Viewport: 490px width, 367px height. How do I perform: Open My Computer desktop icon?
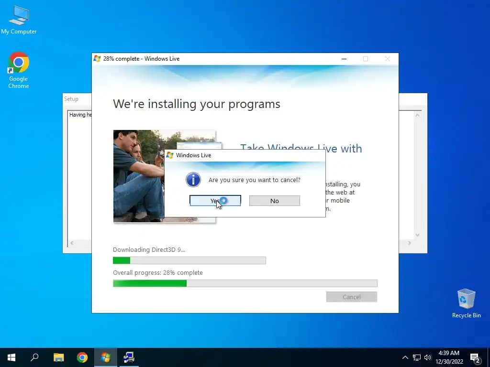19,20
